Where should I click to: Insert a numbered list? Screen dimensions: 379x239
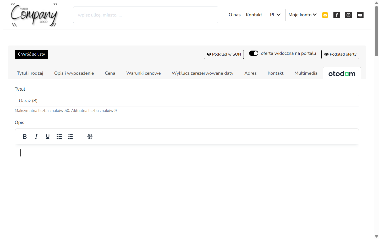click(70, 137)
